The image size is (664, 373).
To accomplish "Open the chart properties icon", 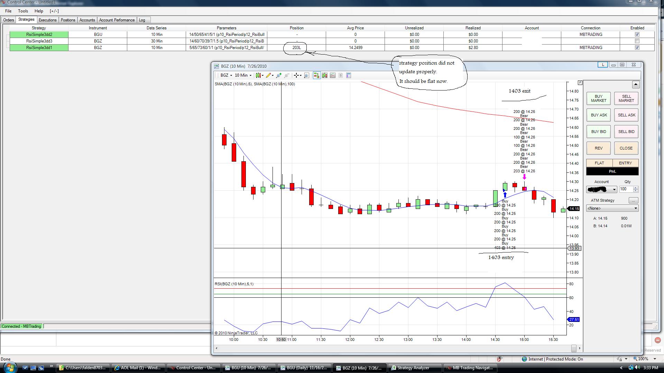I will [x=349, y=75].
